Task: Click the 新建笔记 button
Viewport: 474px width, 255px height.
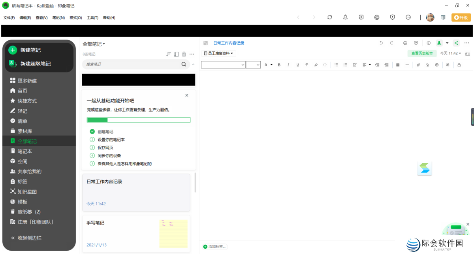Action: 30,50
